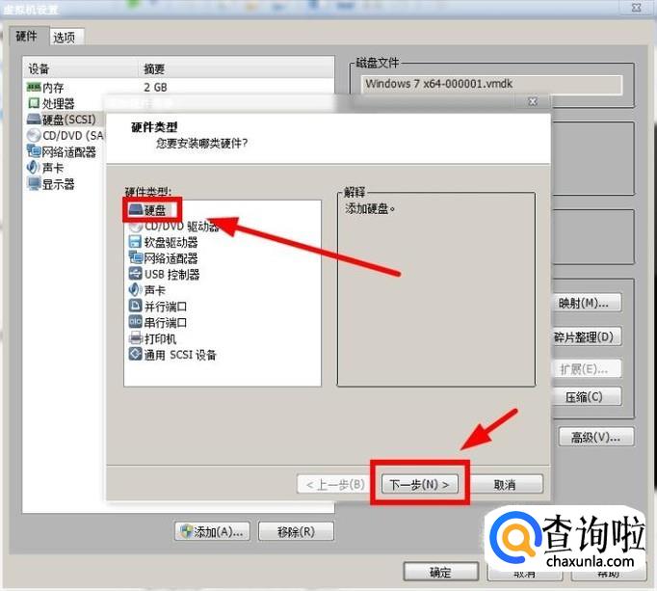Open the 硬件 tab
Viewport: 657px width, 591px height.
coord(28,37)
